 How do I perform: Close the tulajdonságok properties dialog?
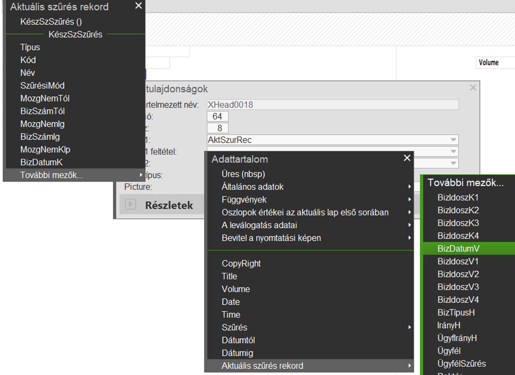click(x=473, y=88)
